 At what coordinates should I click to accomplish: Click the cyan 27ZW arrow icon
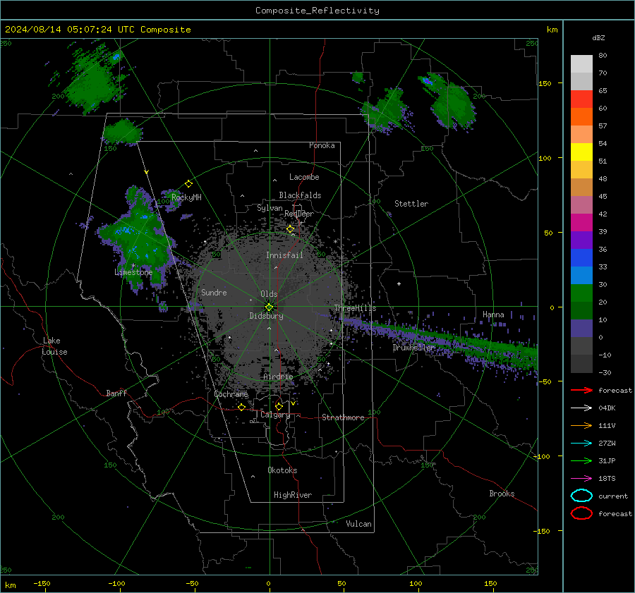[x=581, y=444]
